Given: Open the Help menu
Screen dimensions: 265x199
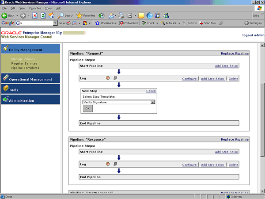Looking at the screenshot, I should (58, 8).
